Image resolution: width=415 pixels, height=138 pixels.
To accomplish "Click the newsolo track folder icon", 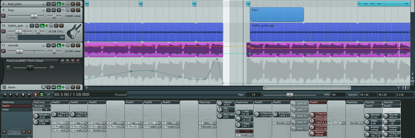I will (x=43, y=46).
